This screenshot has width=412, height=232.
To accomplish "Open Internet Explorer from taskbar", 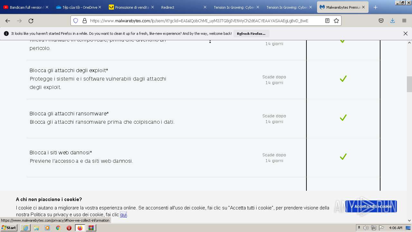I will coord(25,228).
